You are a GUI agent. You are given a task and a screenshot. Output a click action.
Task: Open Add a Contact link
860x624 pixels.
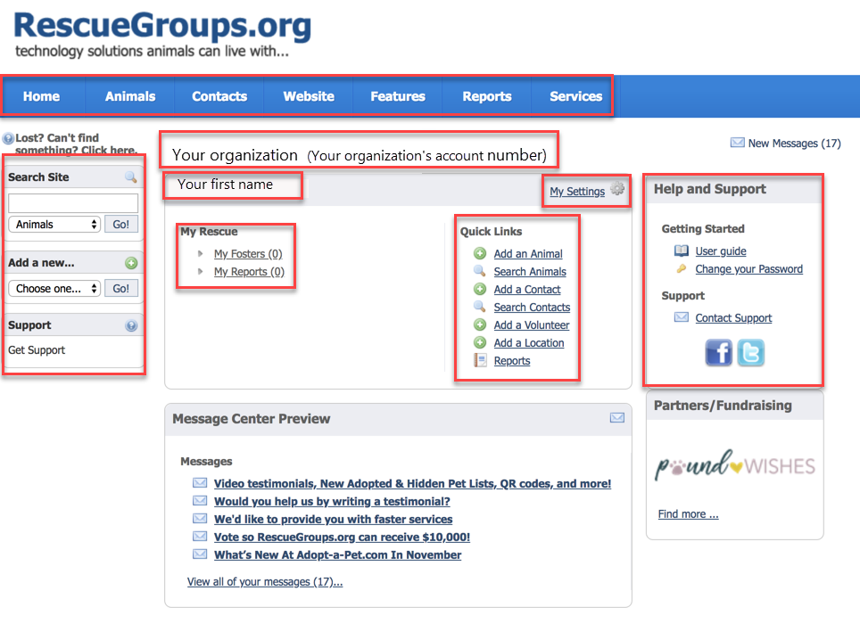pos(527,289)
